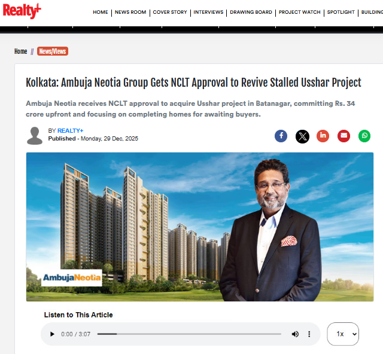Open audio player more options menu
This screenshot has height=354, width=383.
point(309,334)
